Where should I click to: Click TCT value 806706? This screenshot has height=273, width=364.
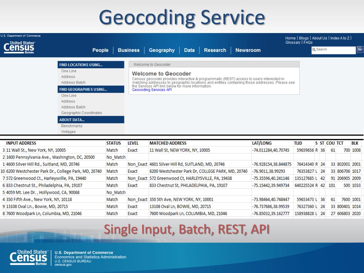[343, 171]
